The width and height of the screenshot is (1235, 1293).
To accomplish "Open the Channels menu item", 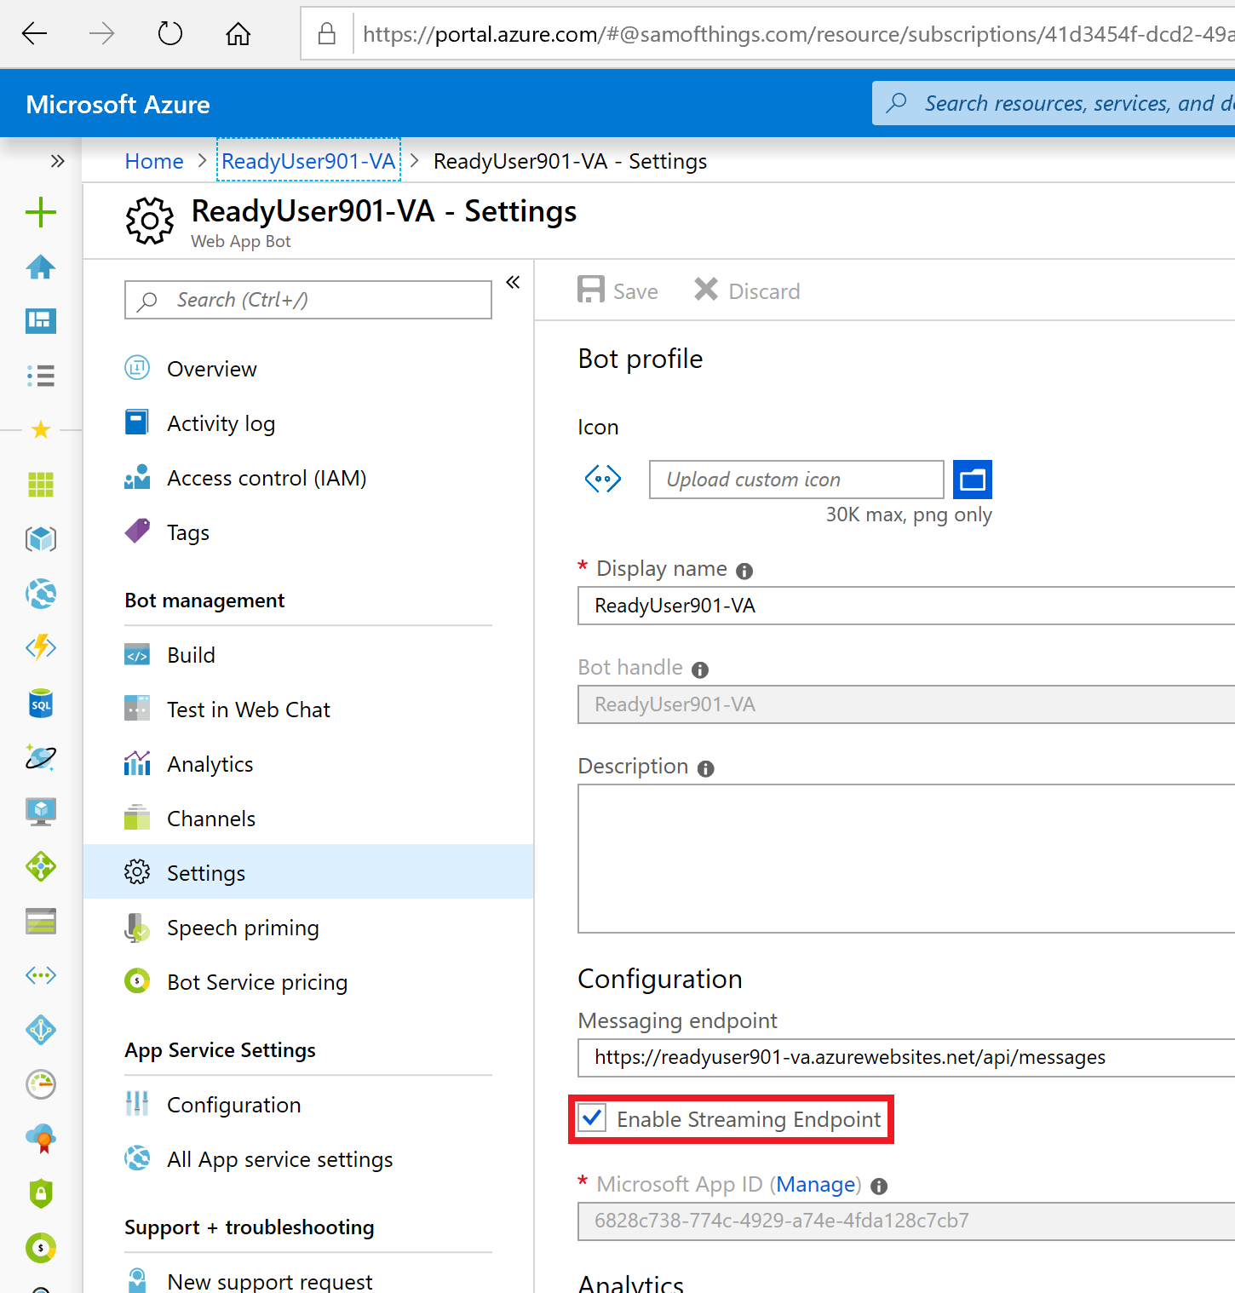I will 308,819.
